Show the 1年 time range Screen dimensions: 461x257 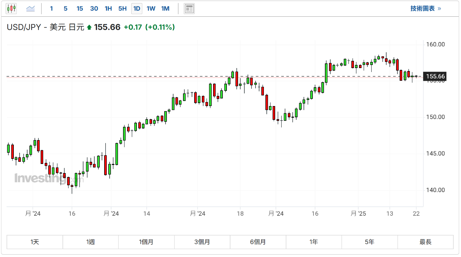click(x=314, y=242)
